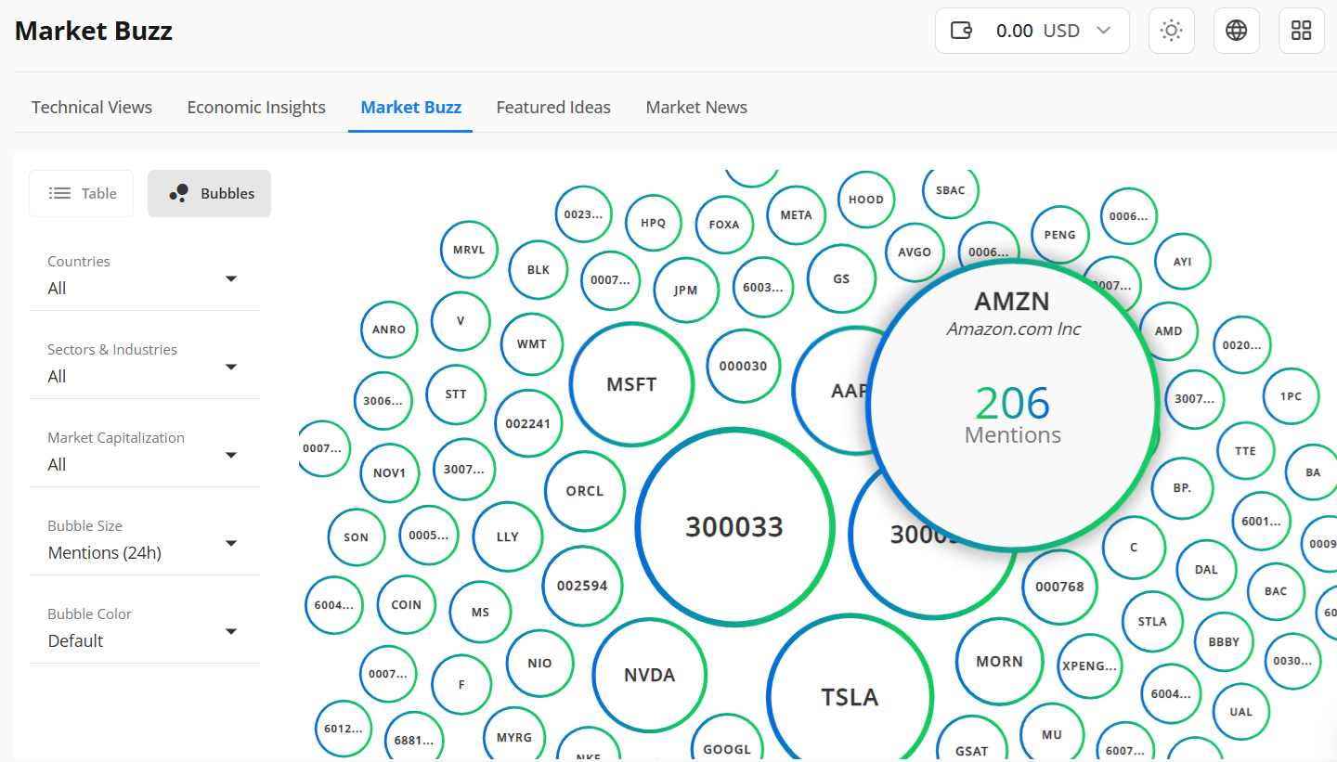The height and width of the screenshot is (762, 1337).
Task: Open the Market News tab
Action: pyautogui.click(x=696, y=108)
